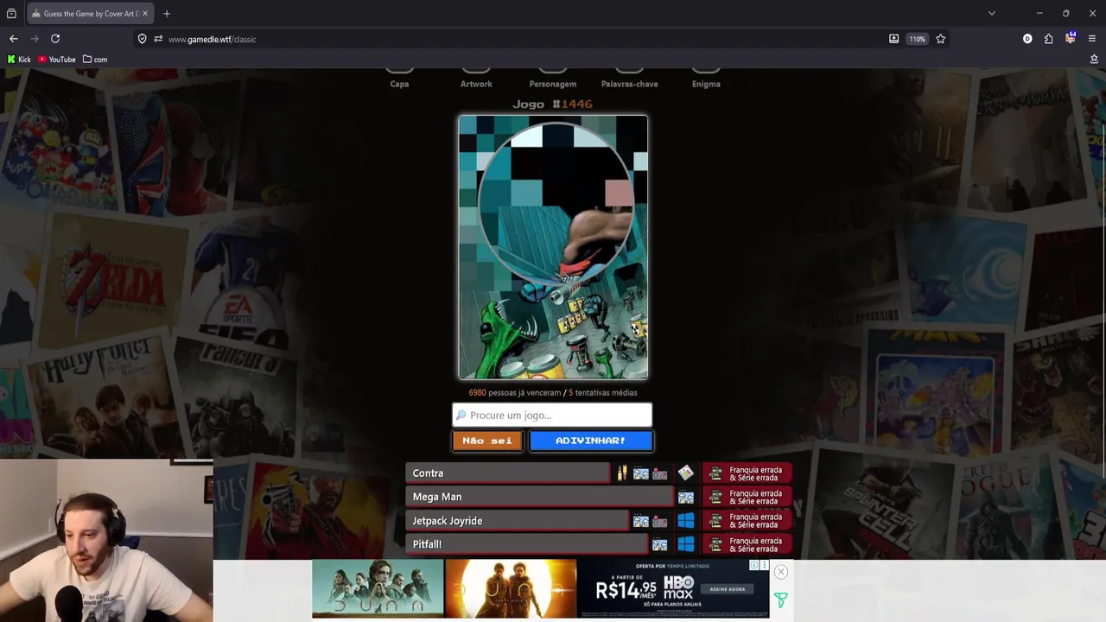Open the left Dune ad image
This screenshot has width=1106, height=622.
tap(378, 589)
